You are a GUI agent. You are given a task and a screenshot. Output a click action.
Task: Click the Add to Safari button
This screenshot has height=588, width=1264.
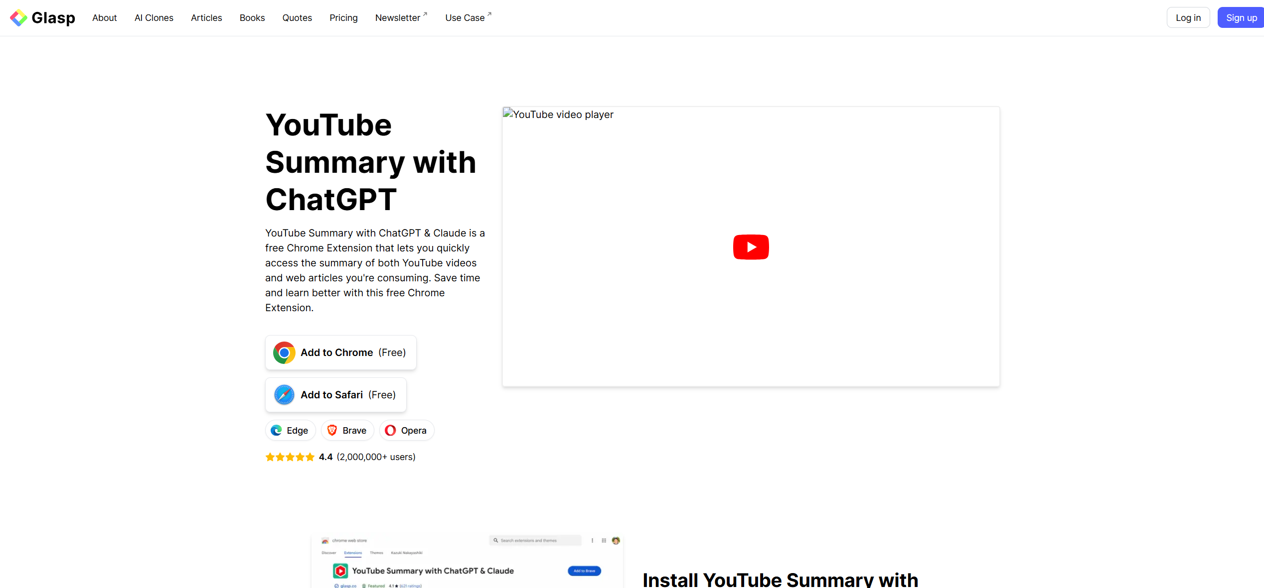coord(336,395)
